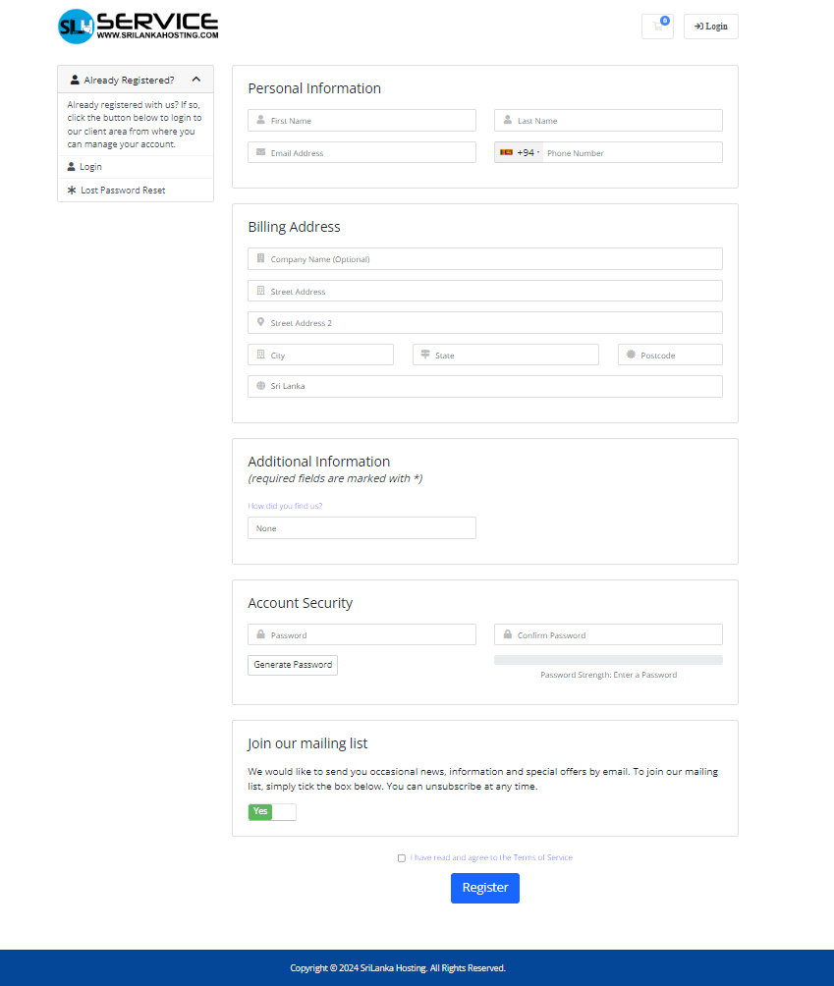Select Login in the sidebar
The image size is (834, 986).
click(x=90, y=167)
